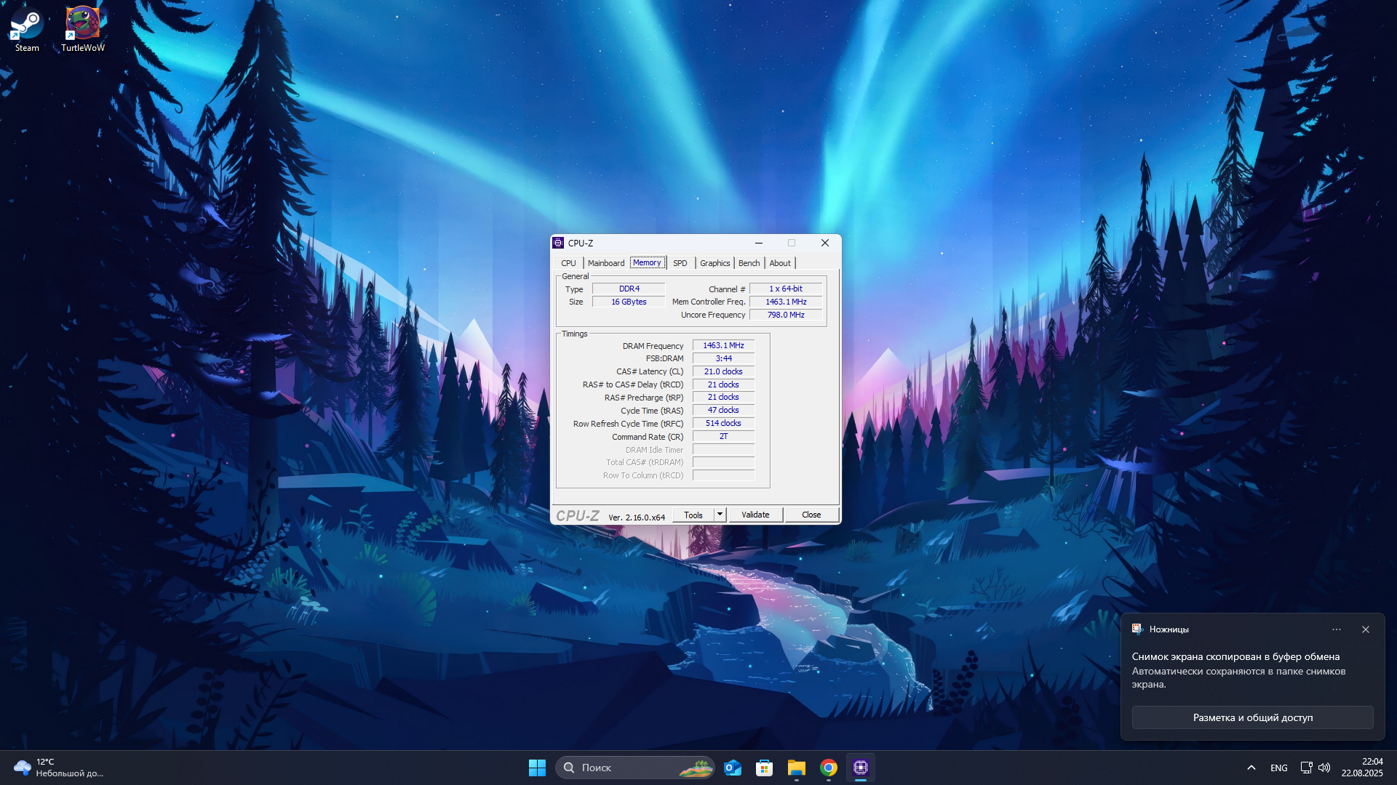This screenshot has width=1397, height=785.
Task: Open File Explorer from the taskbar
Action: click(x=797, y=768)
